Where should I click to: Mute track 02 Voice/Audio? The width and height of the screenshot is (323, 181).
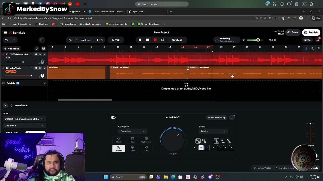(x=36, y=68)
